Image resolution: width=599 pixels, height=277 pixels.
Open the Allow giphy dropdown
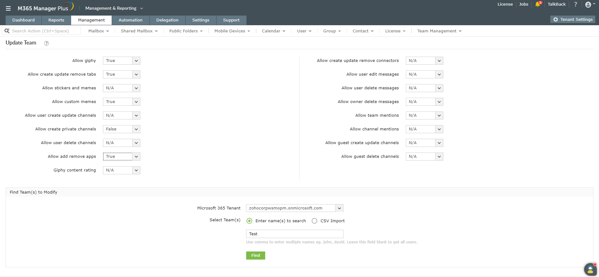122,61
